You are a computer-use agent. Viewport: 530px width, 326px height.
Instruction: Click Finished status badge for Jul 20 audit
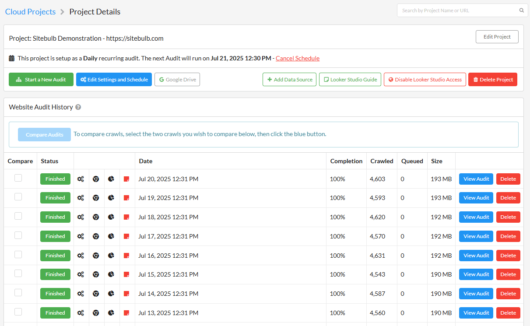pyautogui.click(x=55, y=179)
